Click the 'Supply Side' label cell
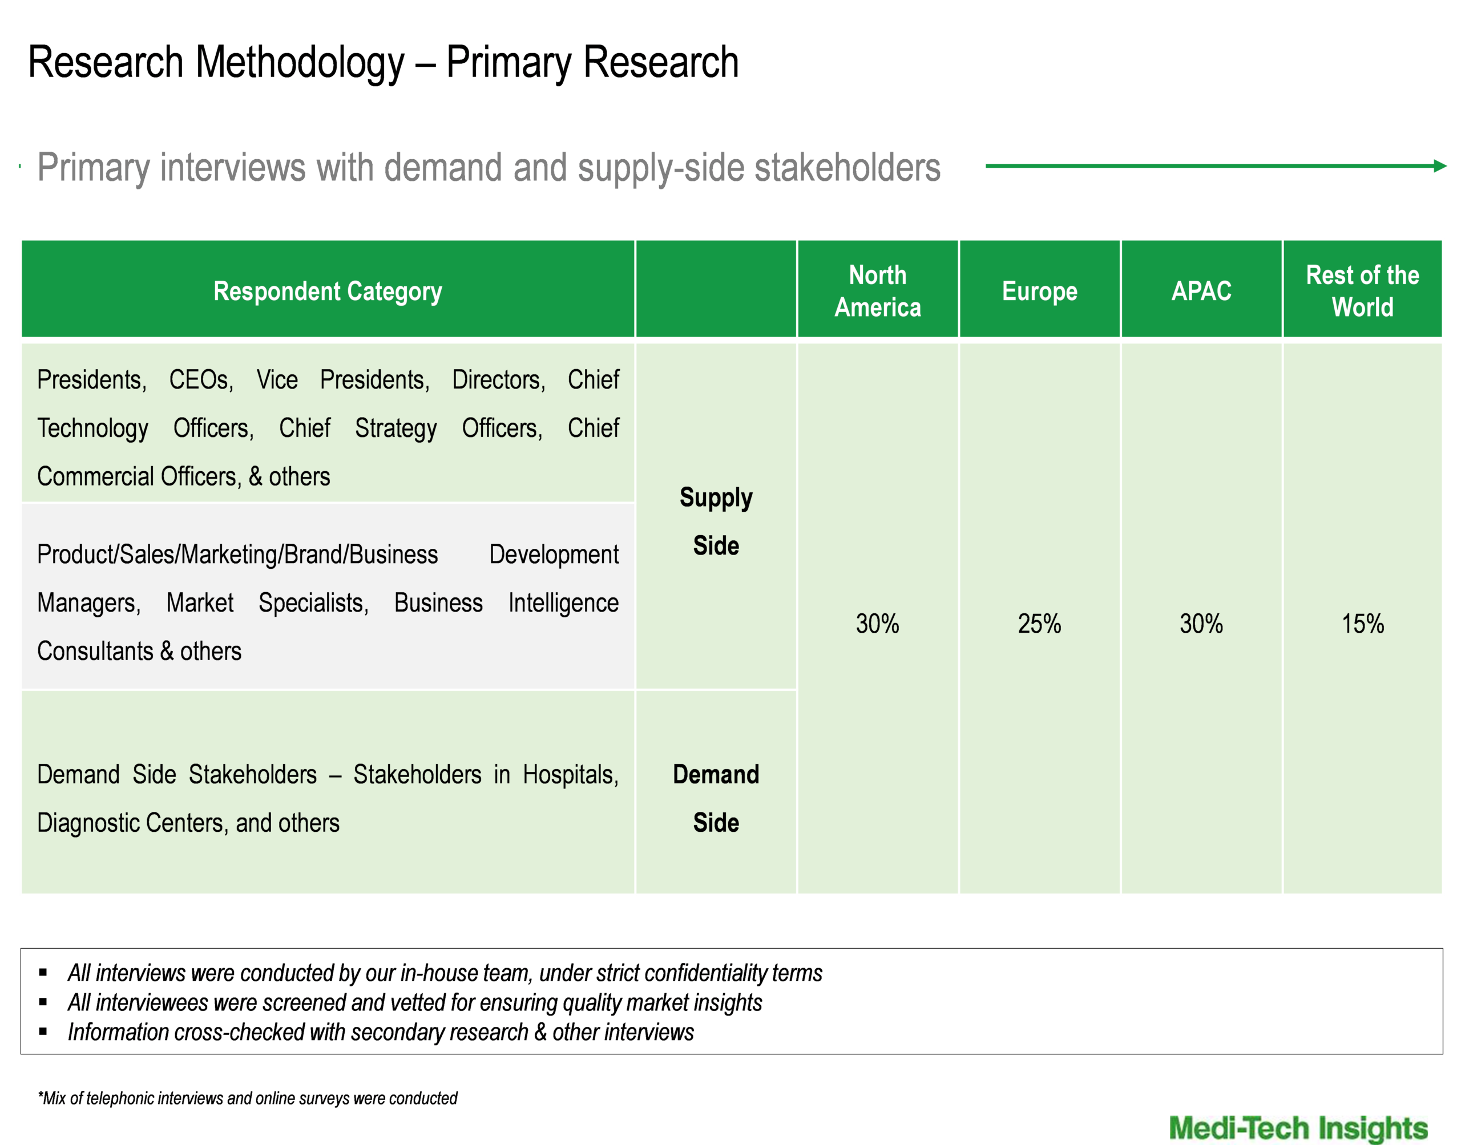Viewport: 1461px width, 1145px height. [x=716, y=516]
